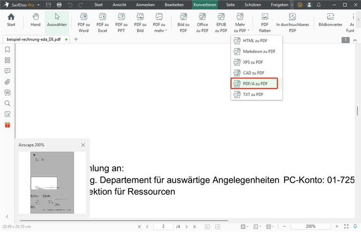This screenshot has height=232, width=361.
Task: Collapse left sidebar arrow
Action: (x=7, y=217)
